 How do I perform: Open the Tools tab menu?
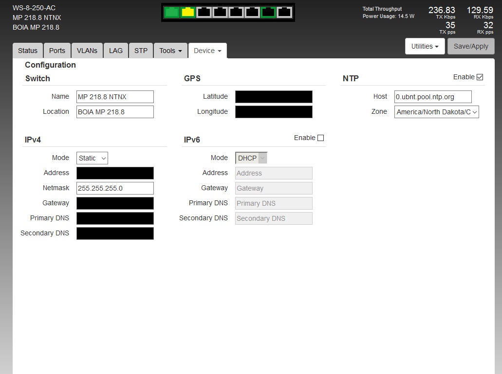pos(170,51)
